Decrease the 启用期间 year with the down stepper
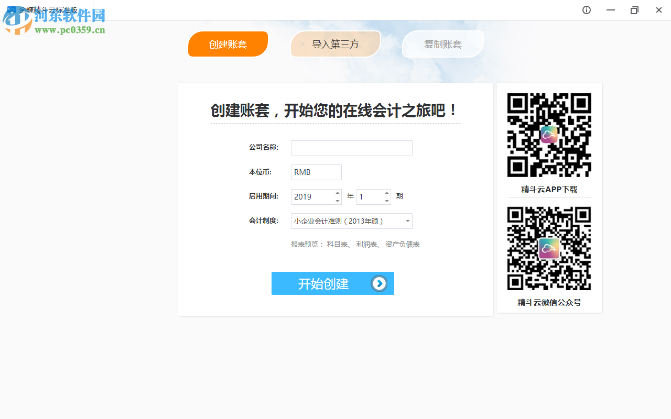Image resolution: width=671 pixels, height=419 pixels. click(x=337, y=200)
